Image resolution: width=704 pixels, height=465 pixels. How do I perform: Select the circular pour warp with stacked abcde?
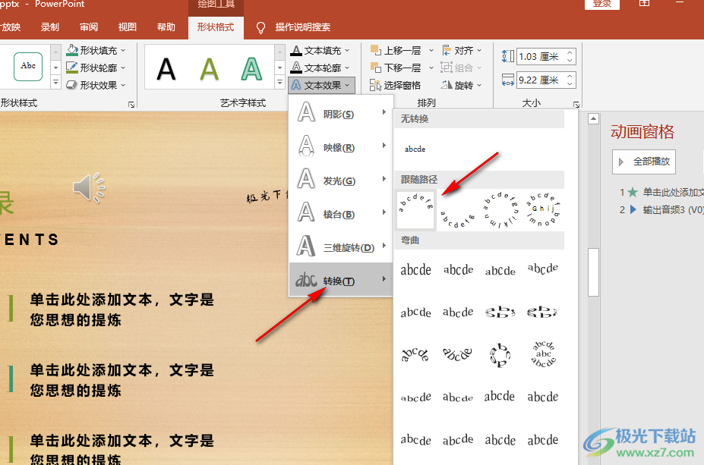click(x=544, y=354)
